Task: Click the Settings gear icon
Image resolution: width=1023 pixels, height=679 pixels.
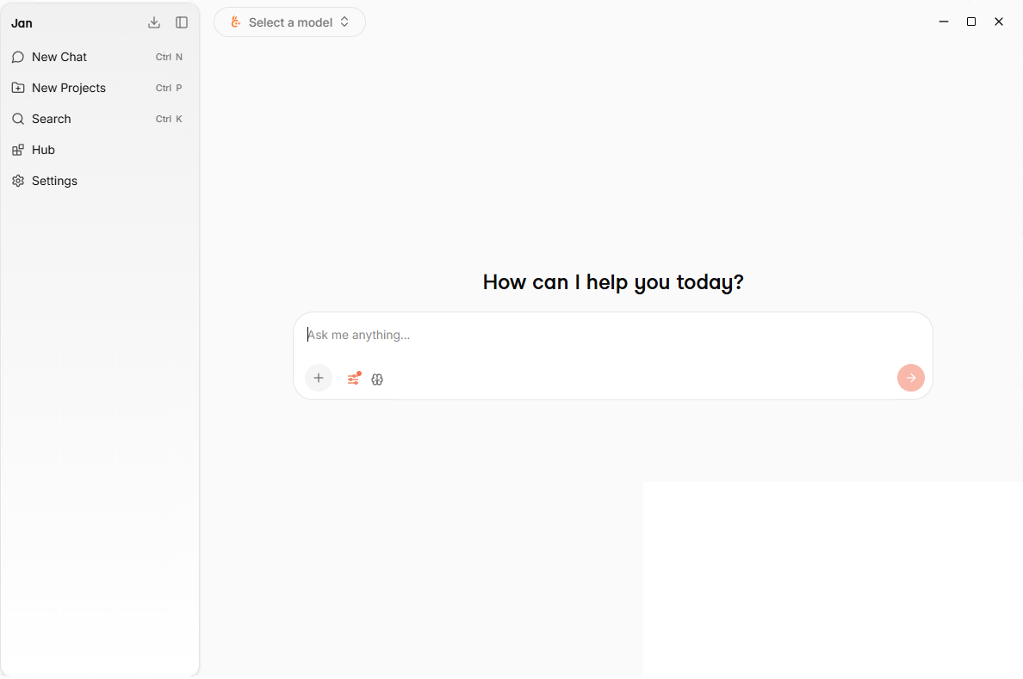Action: 18,181
